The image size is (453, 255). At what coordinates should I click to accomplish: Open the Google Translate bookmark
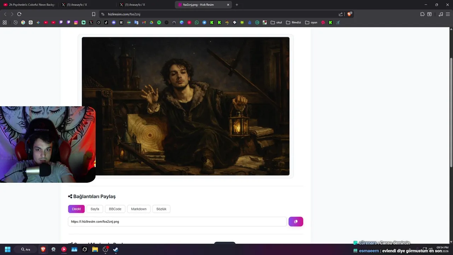[136, 22]
